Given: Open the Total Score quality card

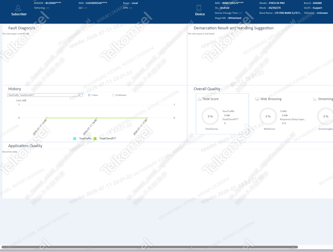Looking at the screenshot, I should (x=222, y=114).
